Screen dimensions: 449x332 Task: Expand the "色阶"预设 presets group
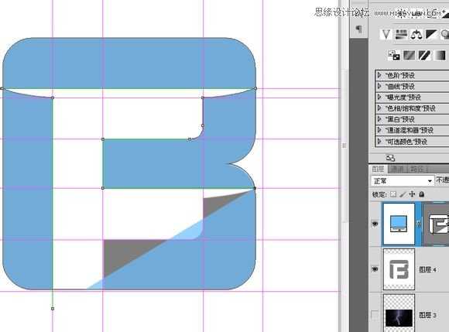tap(412, 75)
